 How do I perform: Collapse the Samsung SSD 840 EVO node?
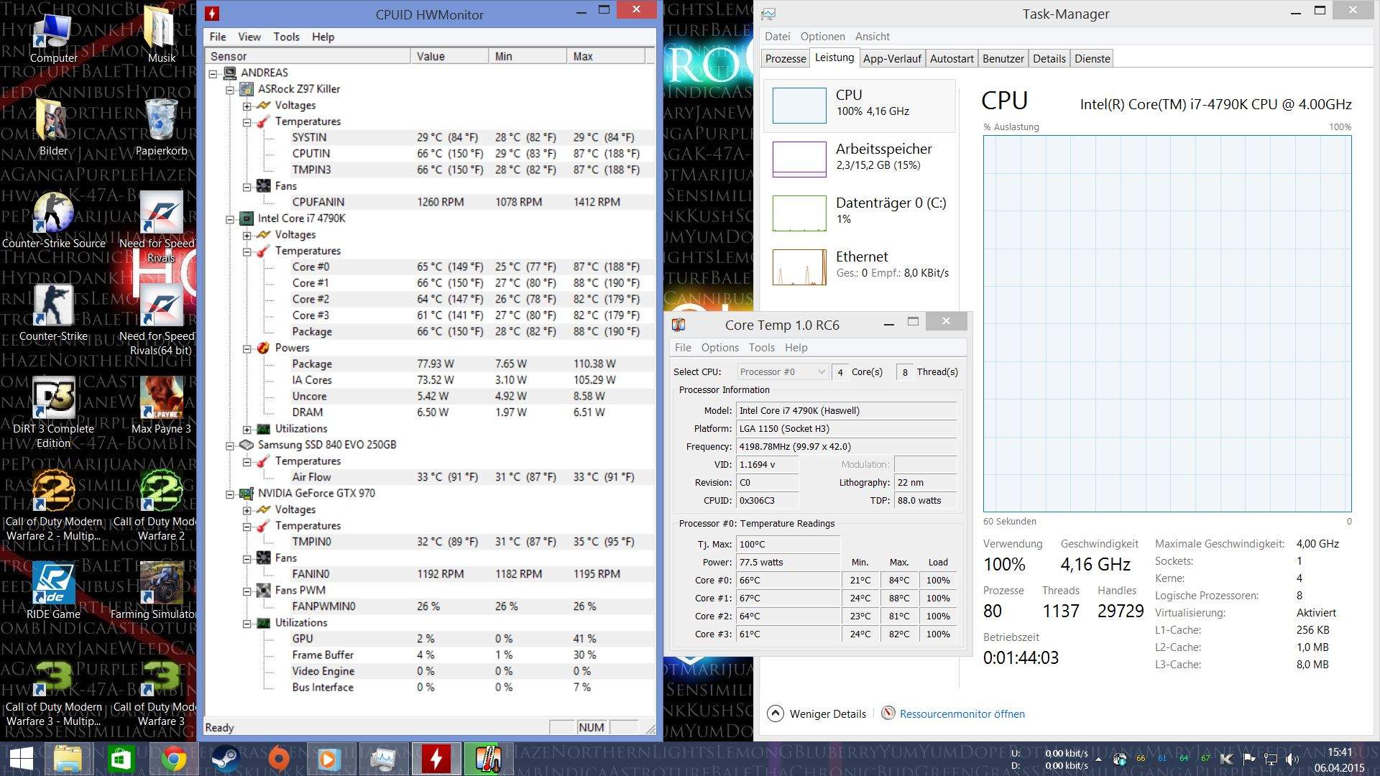(x=230, y=445)
